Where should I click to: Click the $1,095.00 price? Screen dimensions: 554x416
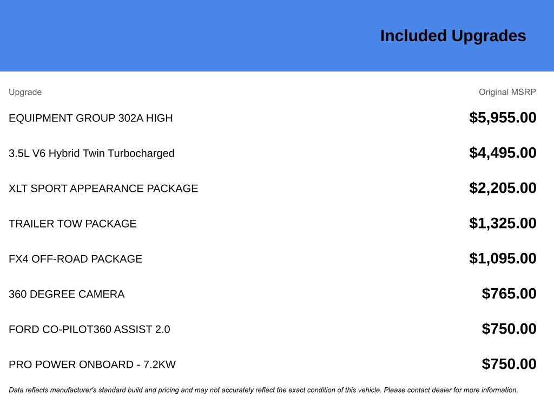point(503,258)
